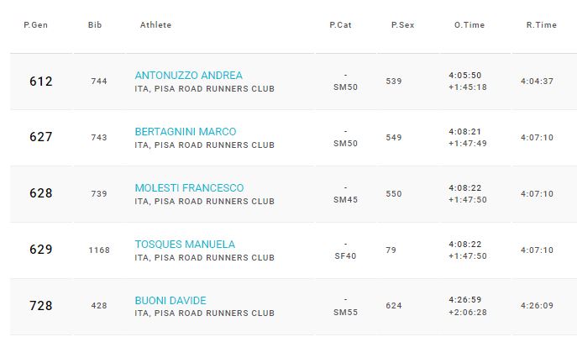This screenshot has height=337, width=577.
Task: Sort by P.Gen column header
Action: (35, 25)
